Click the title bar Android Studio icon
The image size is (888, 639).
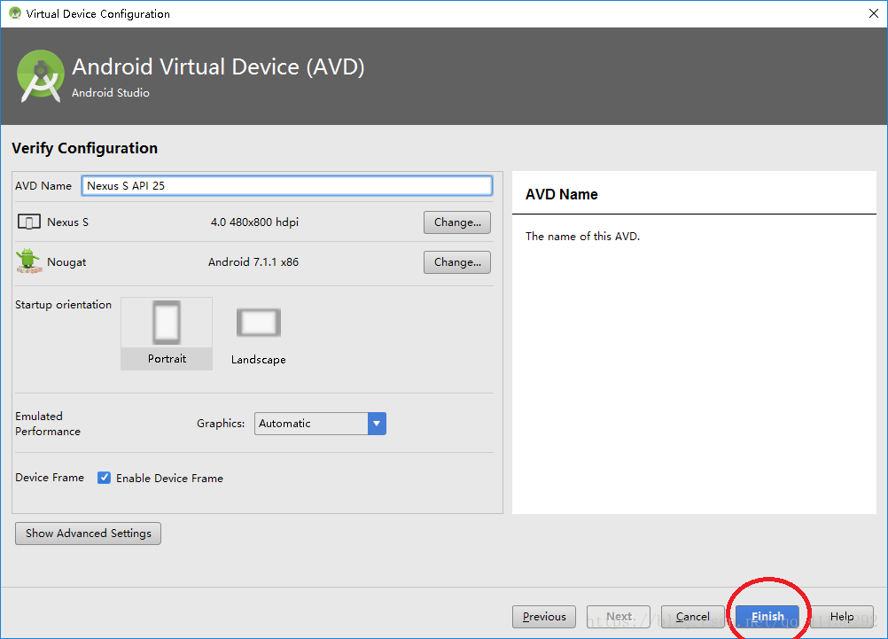15,13
